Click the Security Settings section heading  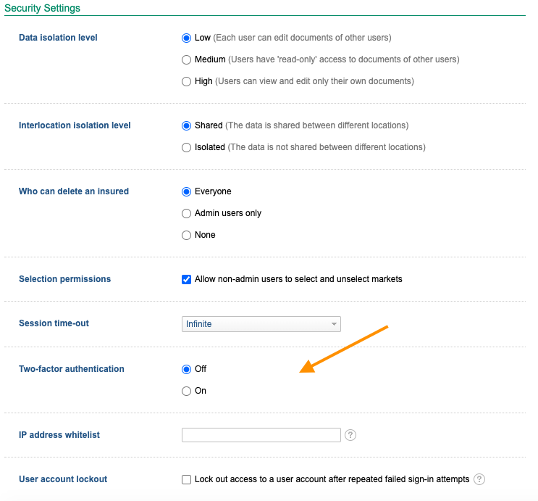pos(43,9)
